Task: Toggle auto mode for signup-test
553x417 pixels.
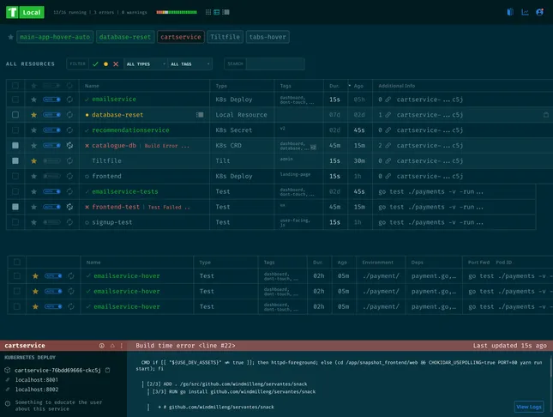Action: (x=51, y=222)
